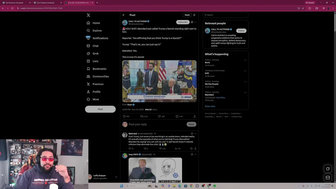Open more options for Drill trend

[x=245, y=71]
